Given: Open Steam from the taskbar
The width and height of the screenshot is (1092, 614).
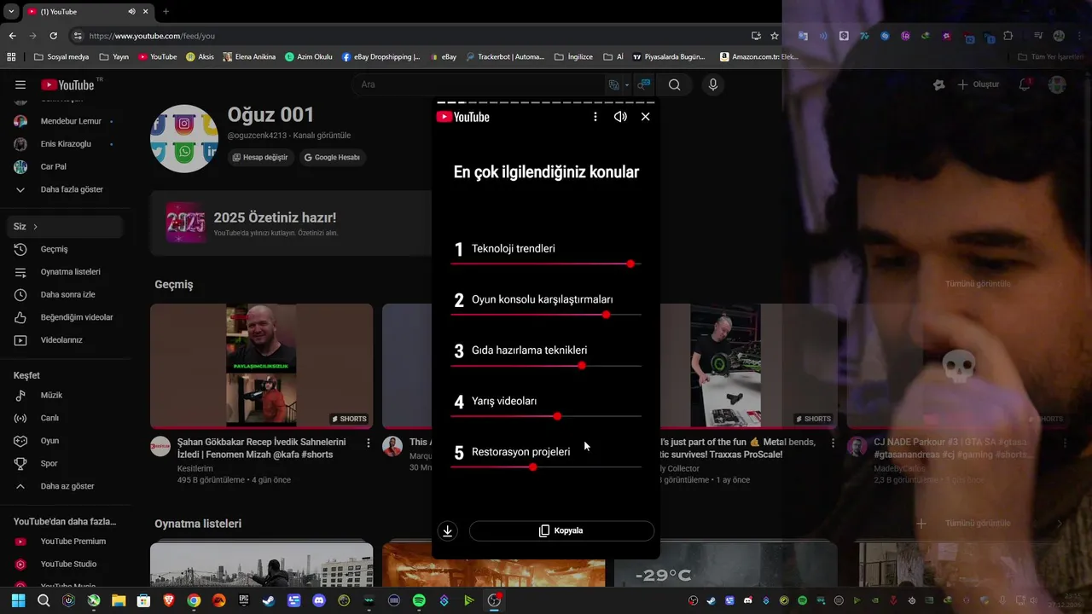Looking at the screenshot, I should (269, 600).
